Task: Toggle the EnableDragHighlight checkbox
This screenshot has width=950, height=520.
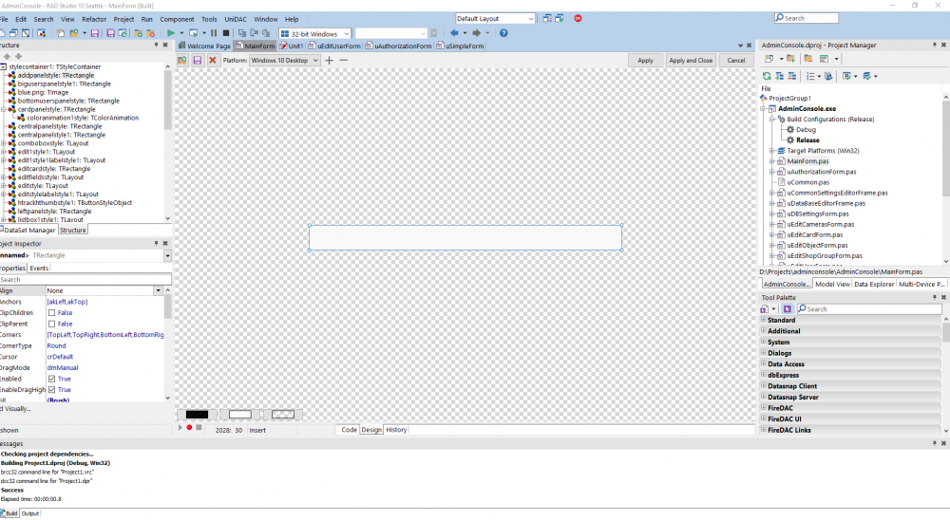Action: [x=51, y=390]
